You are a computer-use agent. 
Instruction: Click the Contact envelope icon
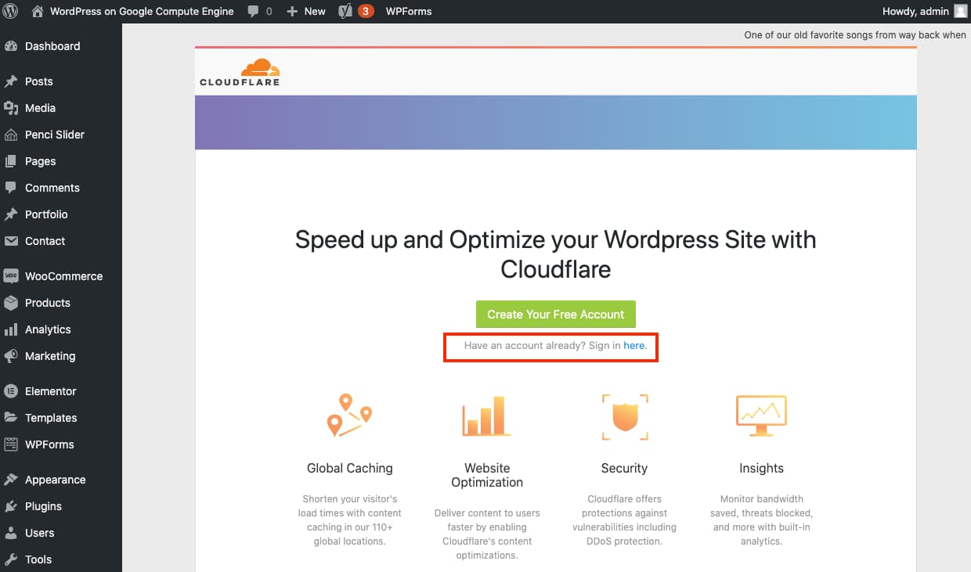[11, 241]
